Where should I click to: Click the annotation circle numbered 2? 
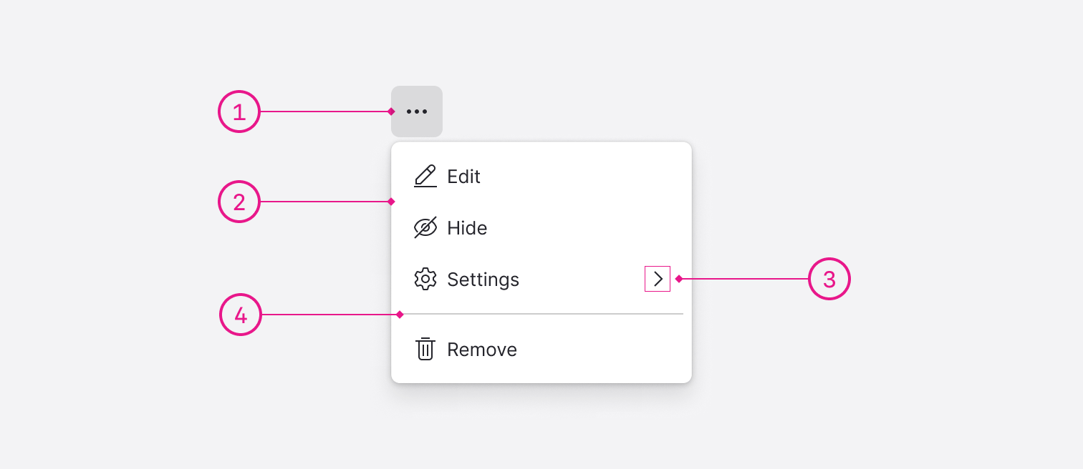(239, 202)
